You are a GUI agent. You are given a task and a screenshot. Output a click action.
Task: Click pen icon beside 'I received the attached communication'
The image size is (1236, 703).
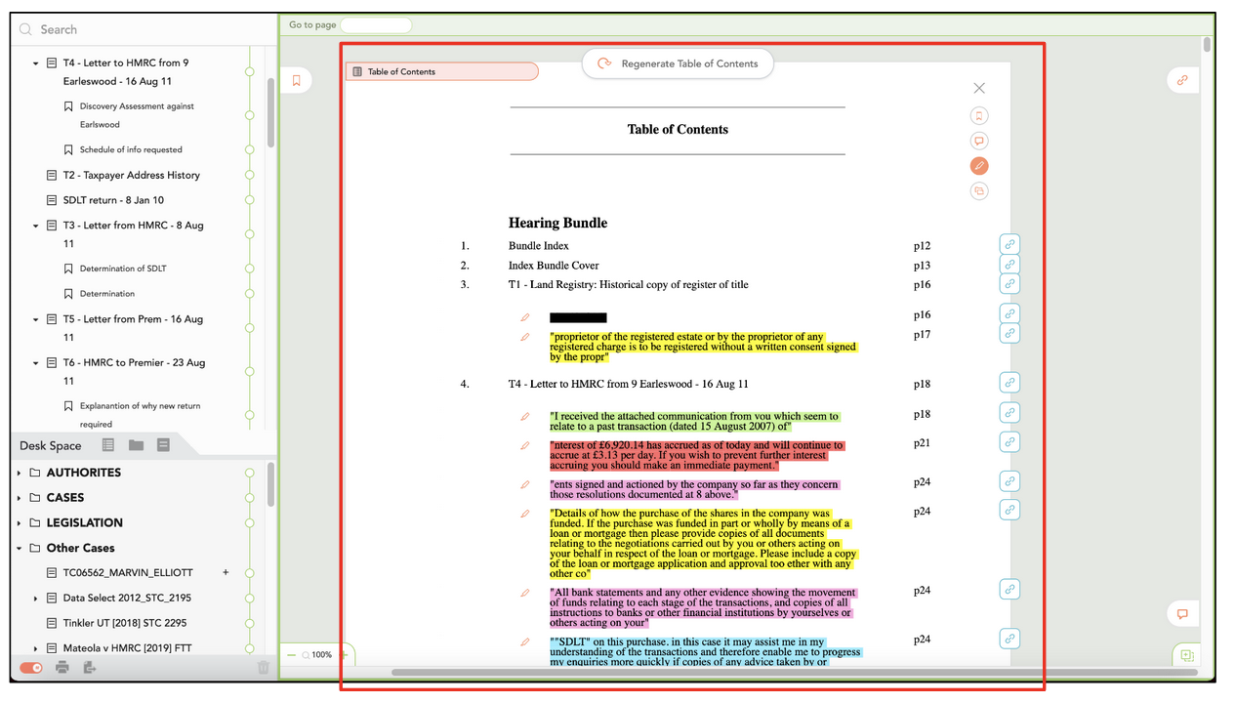(x=525, y=416)
